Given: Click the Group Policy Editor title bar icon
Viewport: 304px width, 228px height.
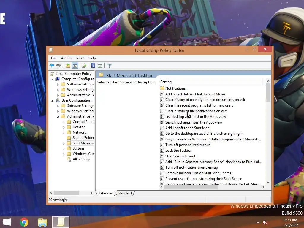Looking at the screenshot, I should click(x=50, y=50).
